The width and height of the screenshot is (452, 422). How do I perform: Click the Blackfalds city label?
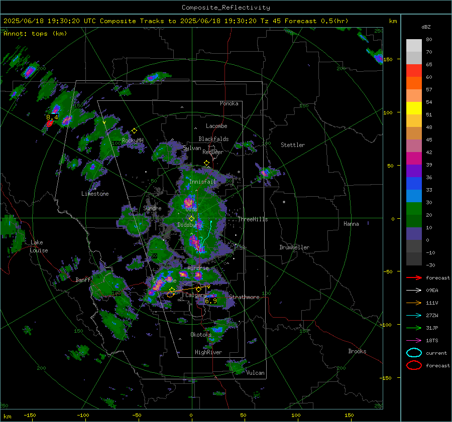click(213, 139)
